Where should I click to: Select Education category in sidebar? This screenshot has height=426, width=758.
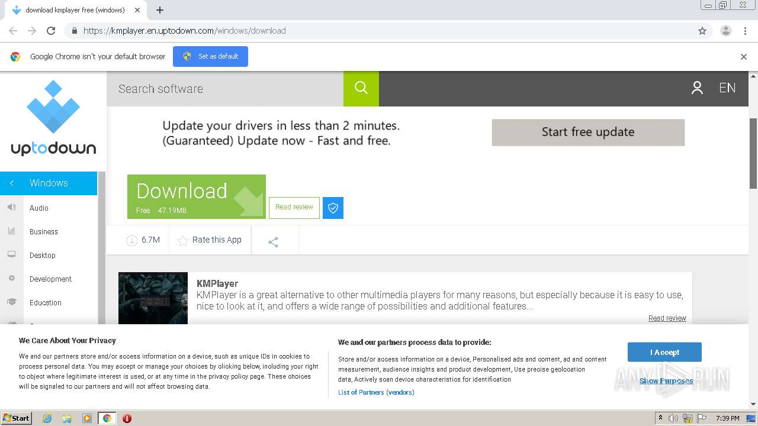pos(46,302)
